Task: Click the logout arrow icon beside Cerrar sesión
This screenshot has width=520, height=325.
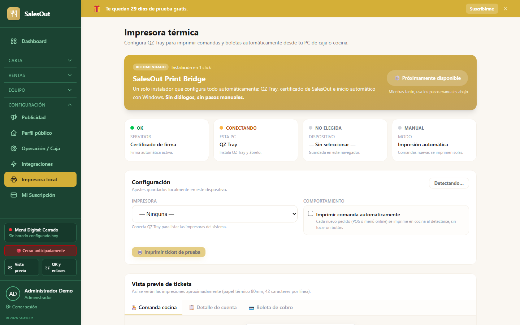Action: [x=8, y=307]
